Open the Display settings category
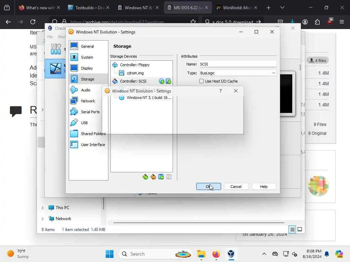The width and height of the screenshot is (350, 262). pos(89,68)
